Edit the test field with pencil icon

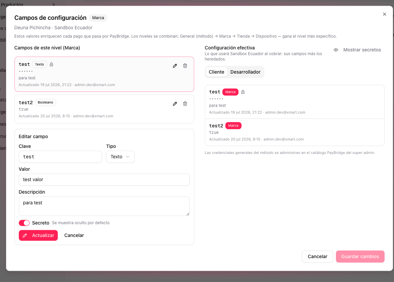[175, 66]
